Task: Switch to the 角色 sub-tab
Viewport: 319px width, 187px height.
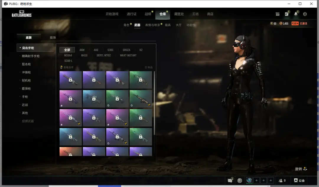Action: click(x=126, y=25)
